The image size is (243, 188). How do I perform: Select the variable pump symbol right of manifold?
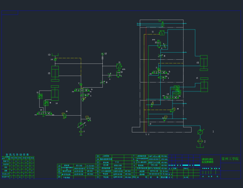coord(200,132)
